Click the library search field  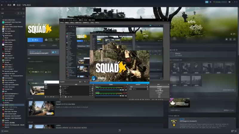[11, 17]
